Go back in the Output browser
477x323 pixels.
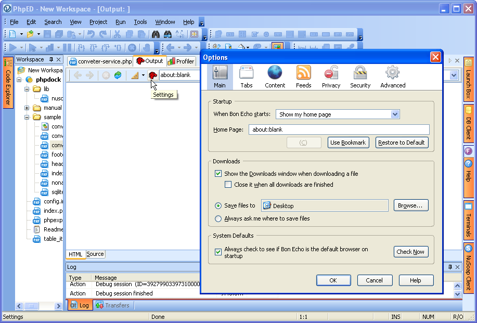(78, 75)
